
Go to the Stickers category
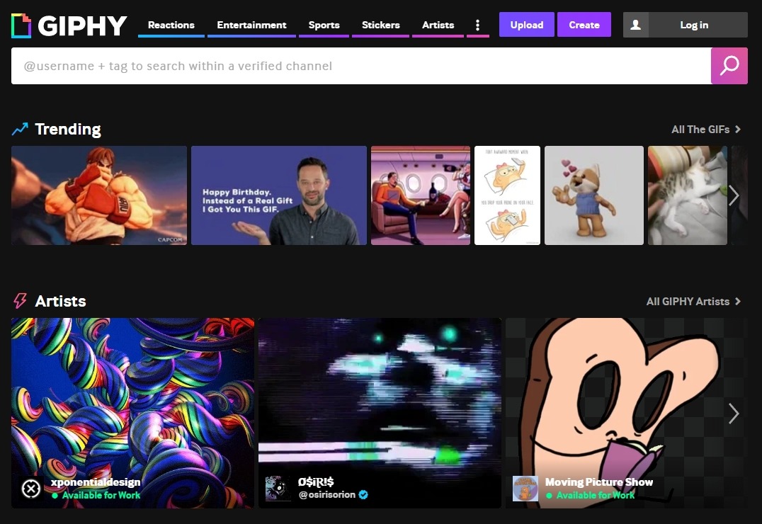tap(380, 25)
